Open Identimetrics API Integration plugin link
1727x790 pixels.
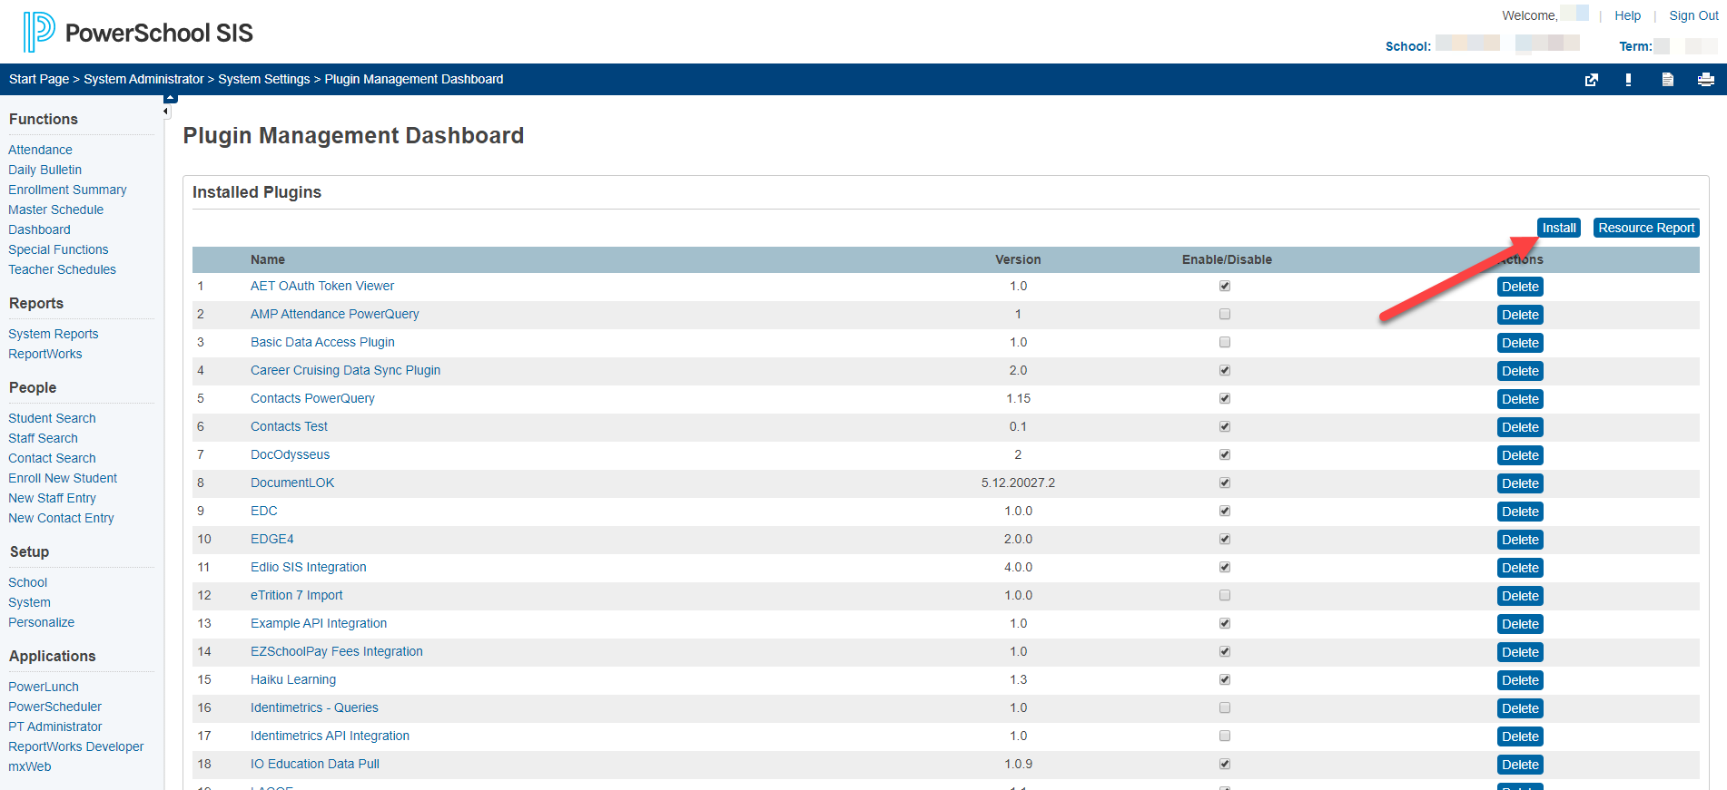click(330, 736)
